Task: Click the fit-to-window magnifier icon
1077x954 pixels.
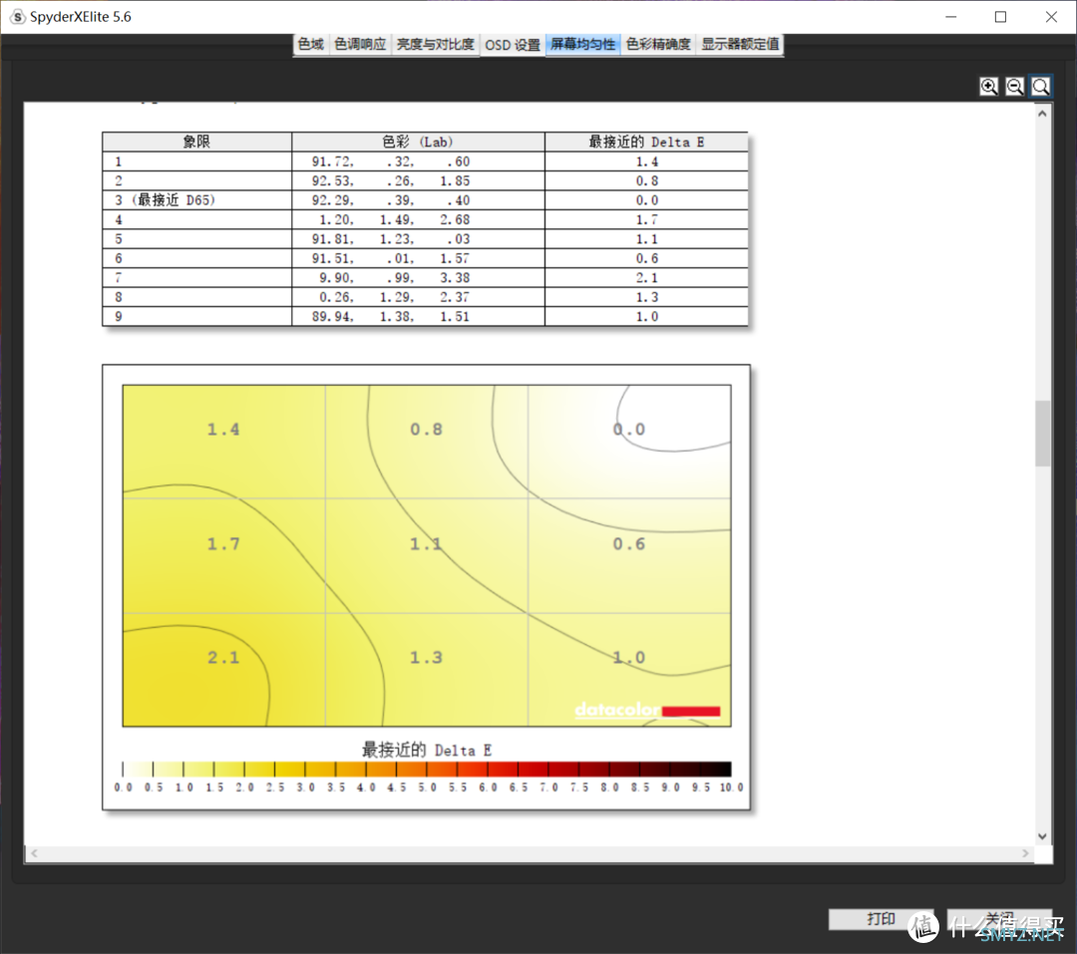Action: point(1040,87)
